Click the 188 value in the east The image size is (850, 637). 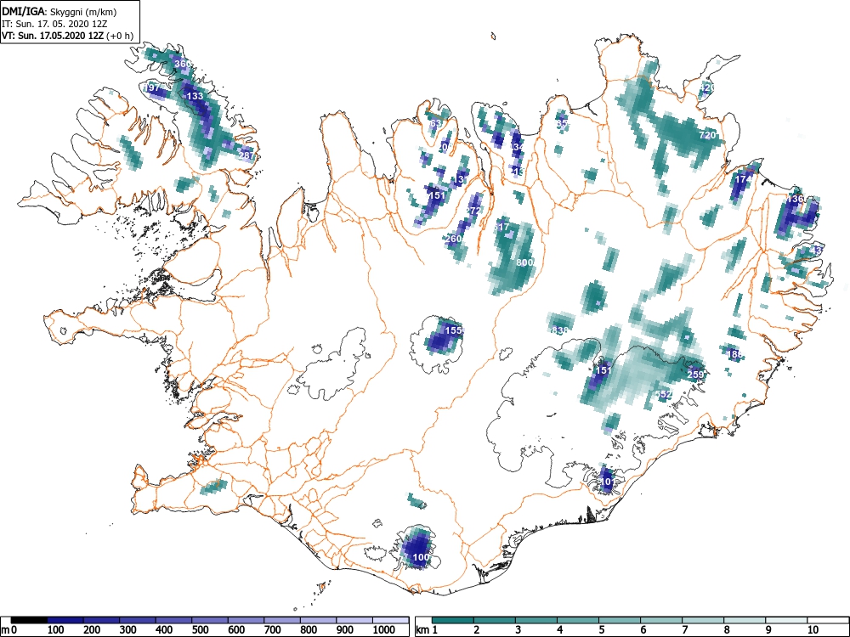click(734, 354)
